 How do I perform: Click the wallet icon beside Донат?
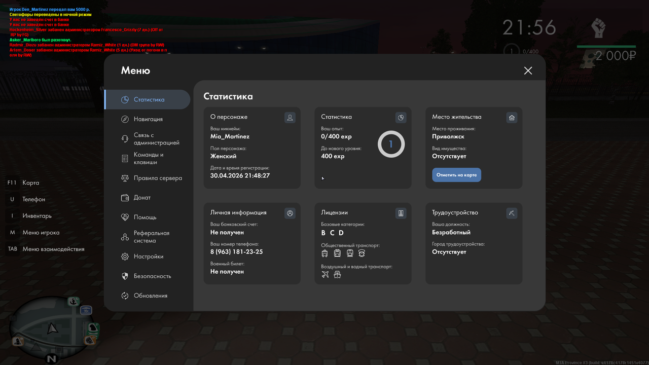pyautogui.click(x=125, y=198)
